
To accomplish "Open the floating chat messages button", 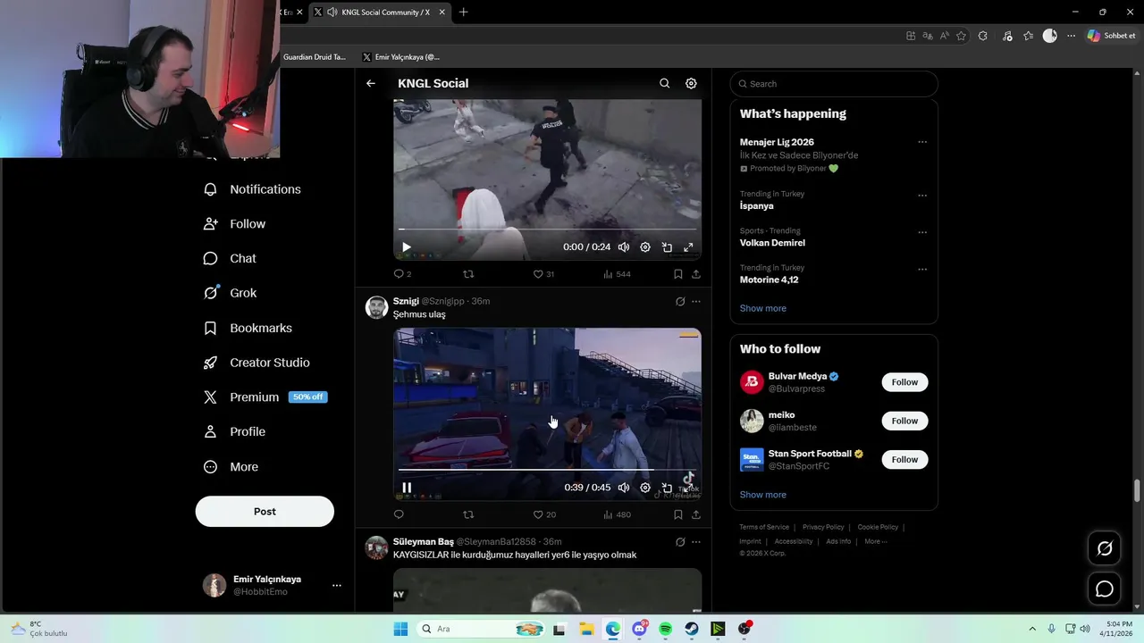I will click(1105, 589).
